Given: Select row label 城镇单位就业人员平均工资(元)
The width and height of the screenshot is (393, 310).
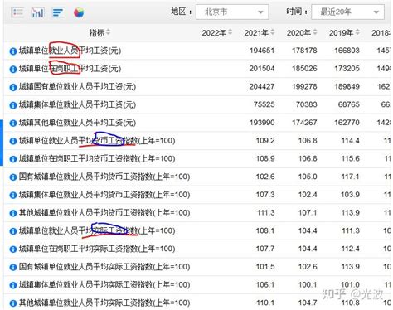Looking at the screenshot, I should pyautogui.click(x=70, y=51).
